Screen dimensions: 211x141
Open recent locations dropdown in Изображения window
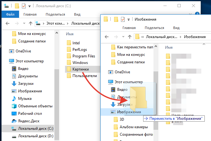tap(123, 37)
